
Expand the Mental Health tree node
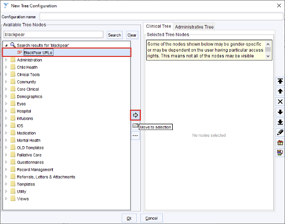click(x=6, y=140)
